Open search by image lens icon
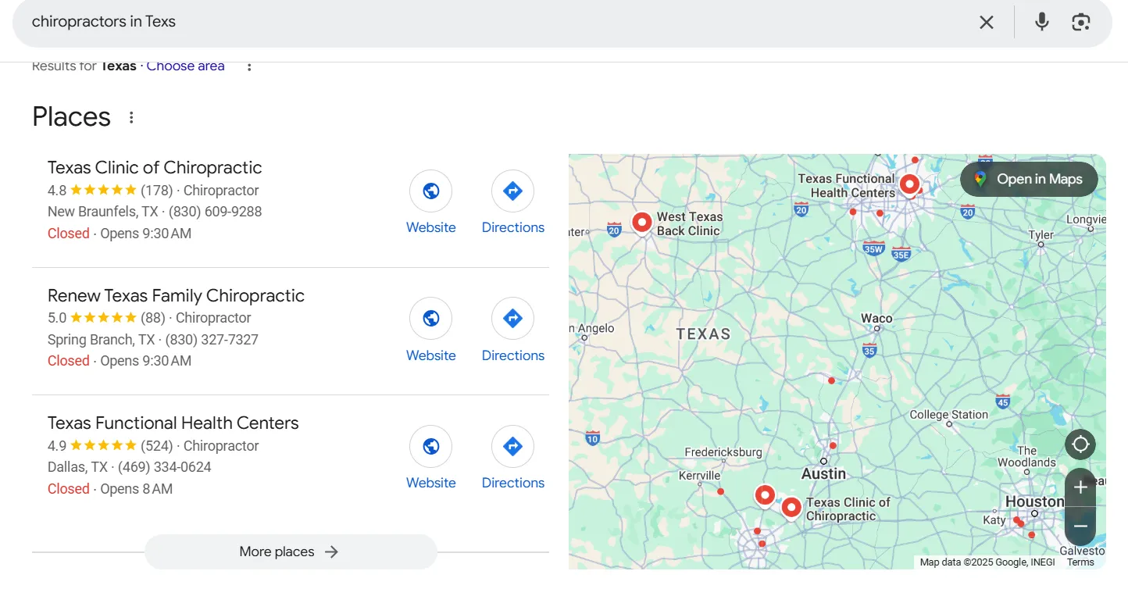 (1081, 22)
